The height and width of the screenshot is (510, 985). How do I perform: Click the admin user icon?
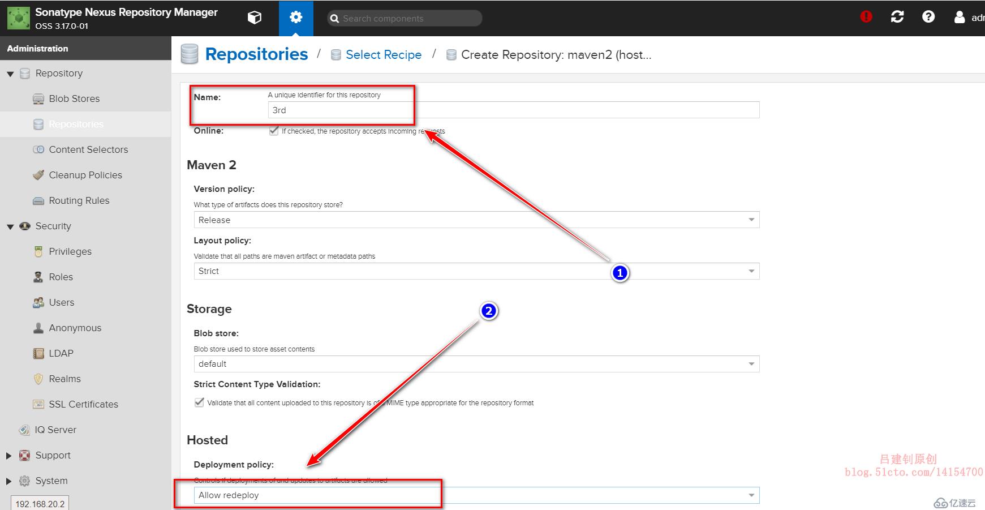960,18
